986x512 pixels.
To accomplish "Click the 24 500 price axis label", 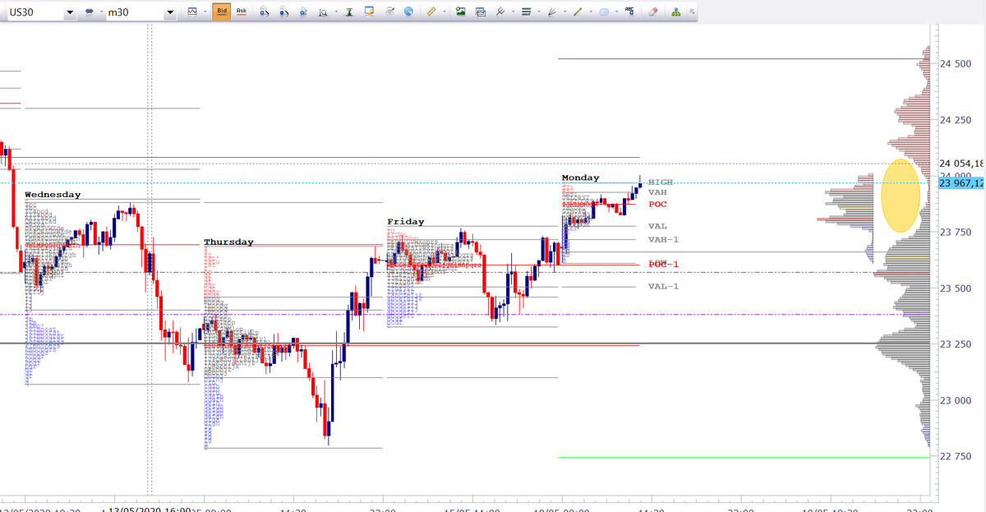I will click(955, 64).
